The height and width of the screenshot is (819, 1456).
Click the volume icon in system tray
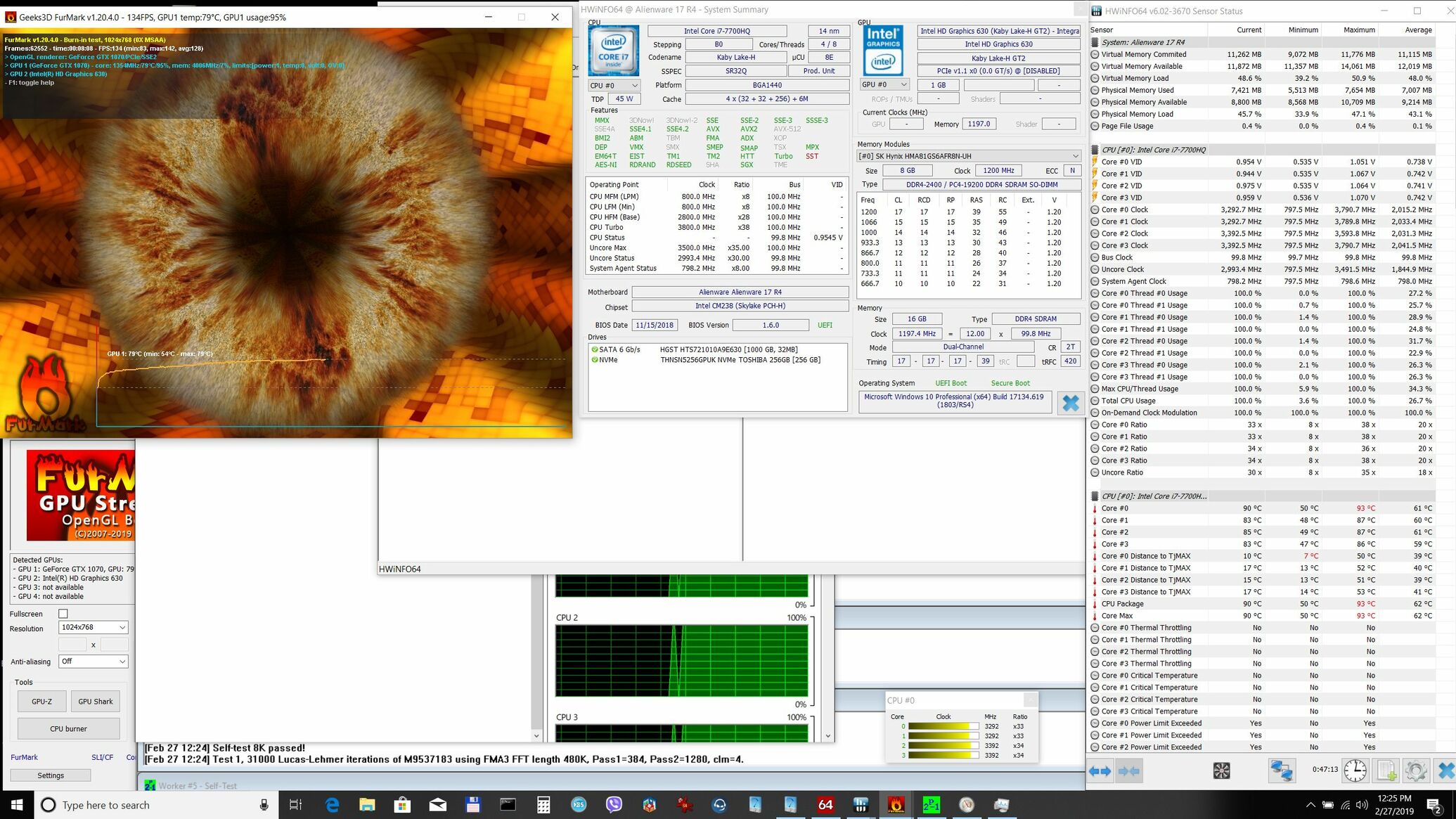[1362, 805]
